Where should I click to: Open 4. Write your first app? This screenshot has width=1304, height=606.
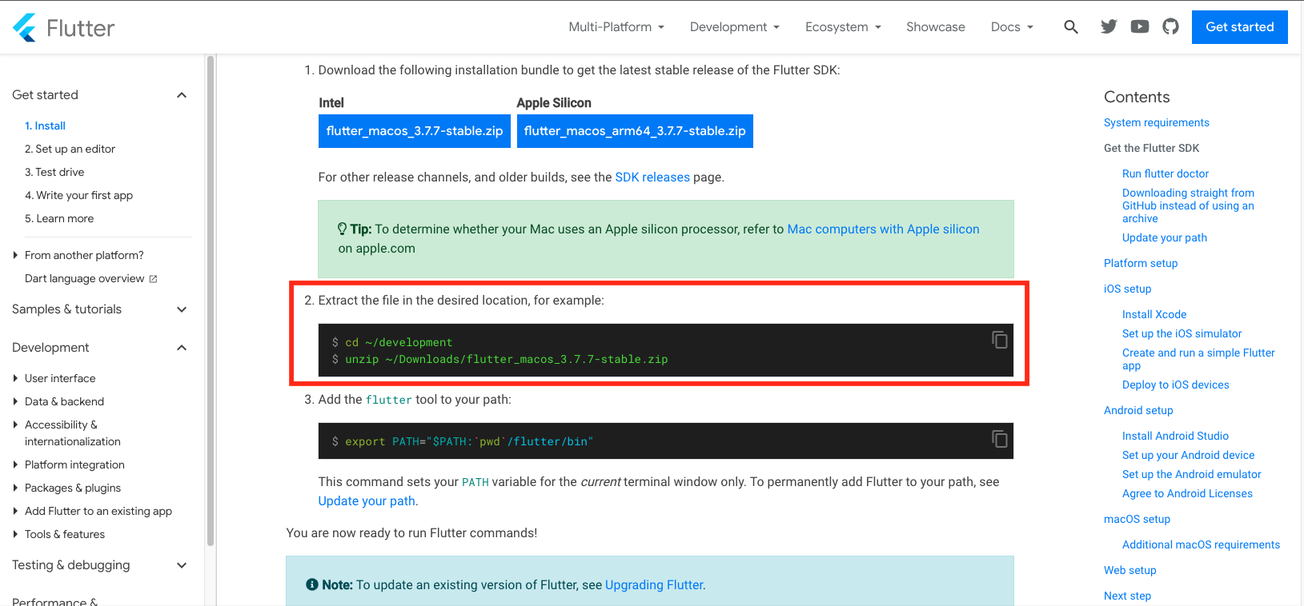pos(79,195)
